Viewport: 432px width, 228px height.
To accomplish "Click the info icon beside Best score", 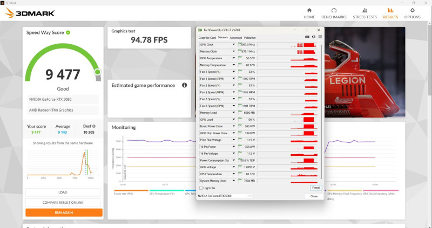I will 94,126.
